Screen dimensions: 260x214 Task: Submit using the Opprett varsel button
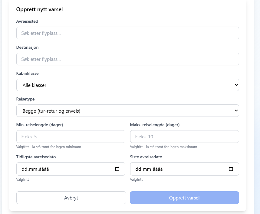tap(184, 198)
